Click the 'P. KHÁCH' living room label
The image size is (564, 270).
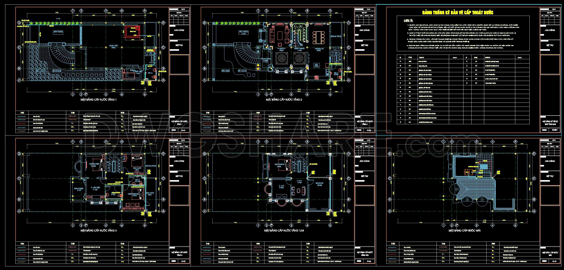click(x=282, y=48)
